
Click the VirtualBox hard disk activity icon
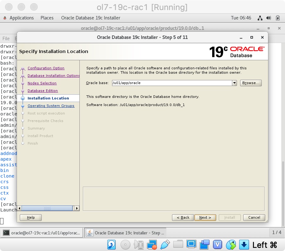point(111,245)
